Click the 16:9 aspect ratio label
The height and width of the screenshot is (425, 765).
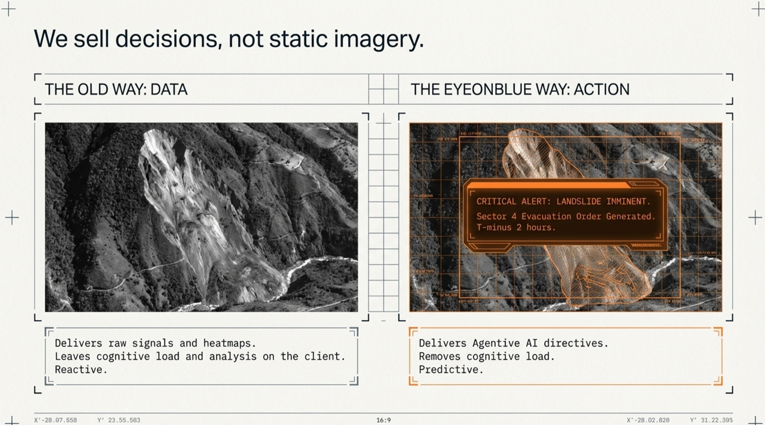[383, 420]
